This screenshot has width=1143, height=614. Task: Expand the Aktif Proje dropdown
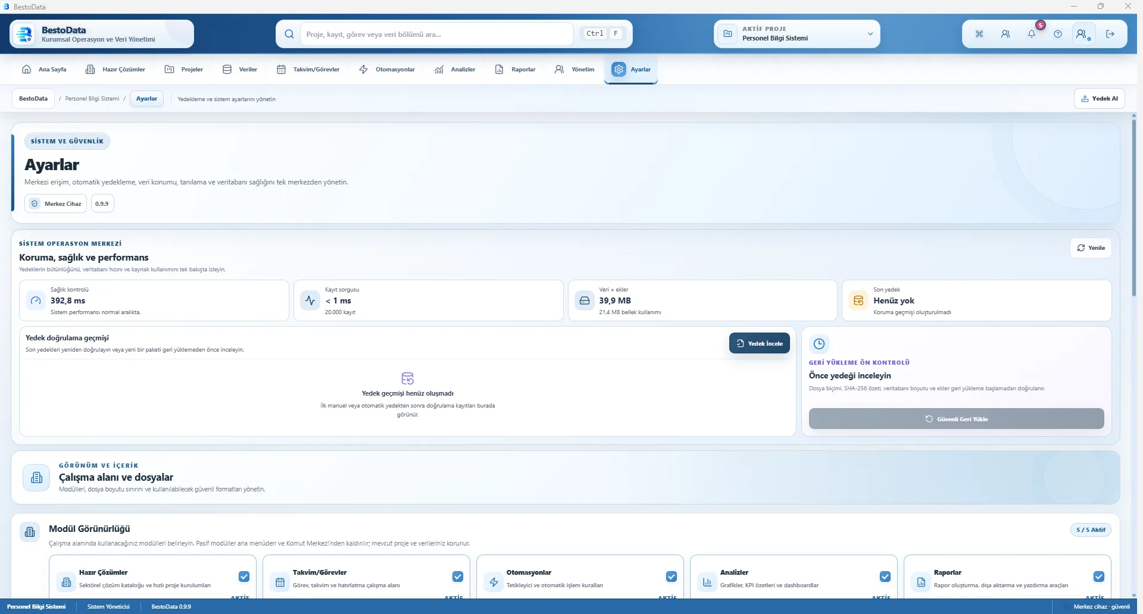[797, 34]
